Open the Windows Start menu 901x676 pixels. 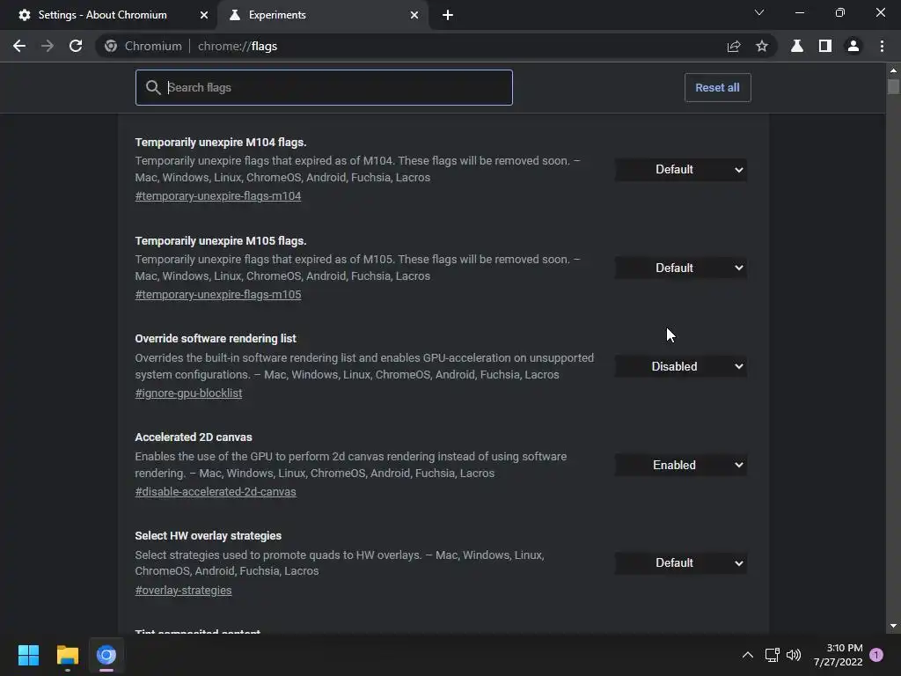[x=28, y=655]
